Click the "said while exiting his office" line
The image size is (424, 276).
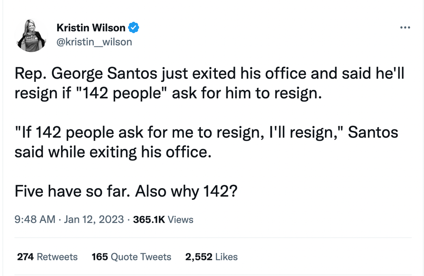point(113,152)
